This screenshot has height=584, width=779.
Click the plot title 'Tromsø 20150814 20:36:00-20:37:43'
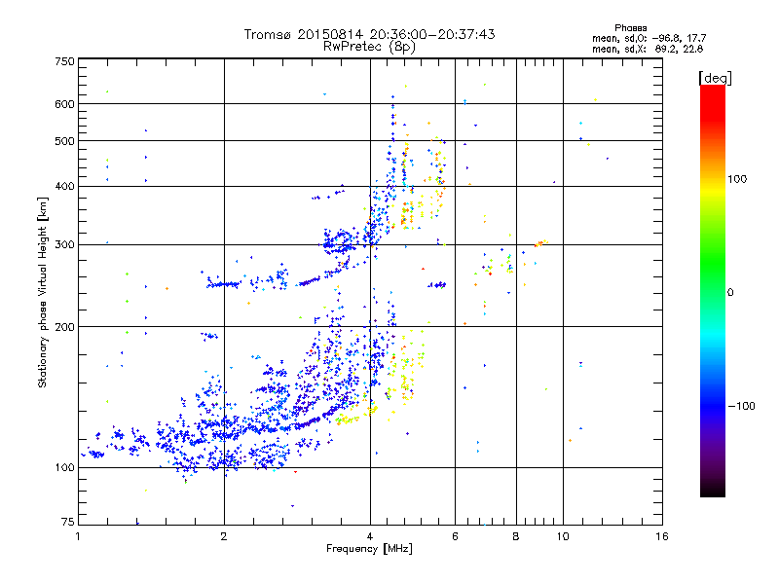[369, 34]
